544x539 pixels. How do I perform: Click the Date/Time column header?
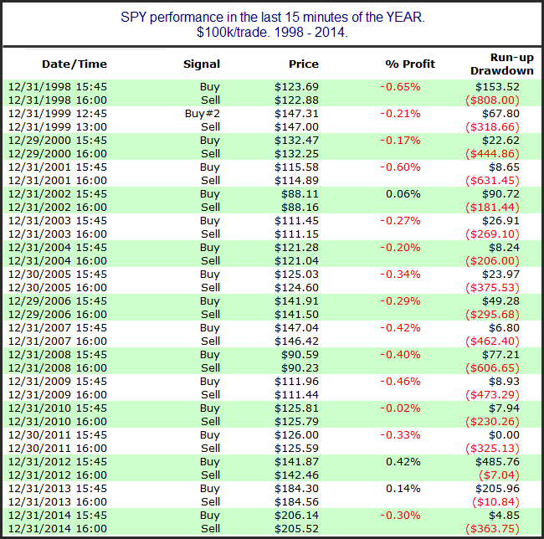[74, 64]
